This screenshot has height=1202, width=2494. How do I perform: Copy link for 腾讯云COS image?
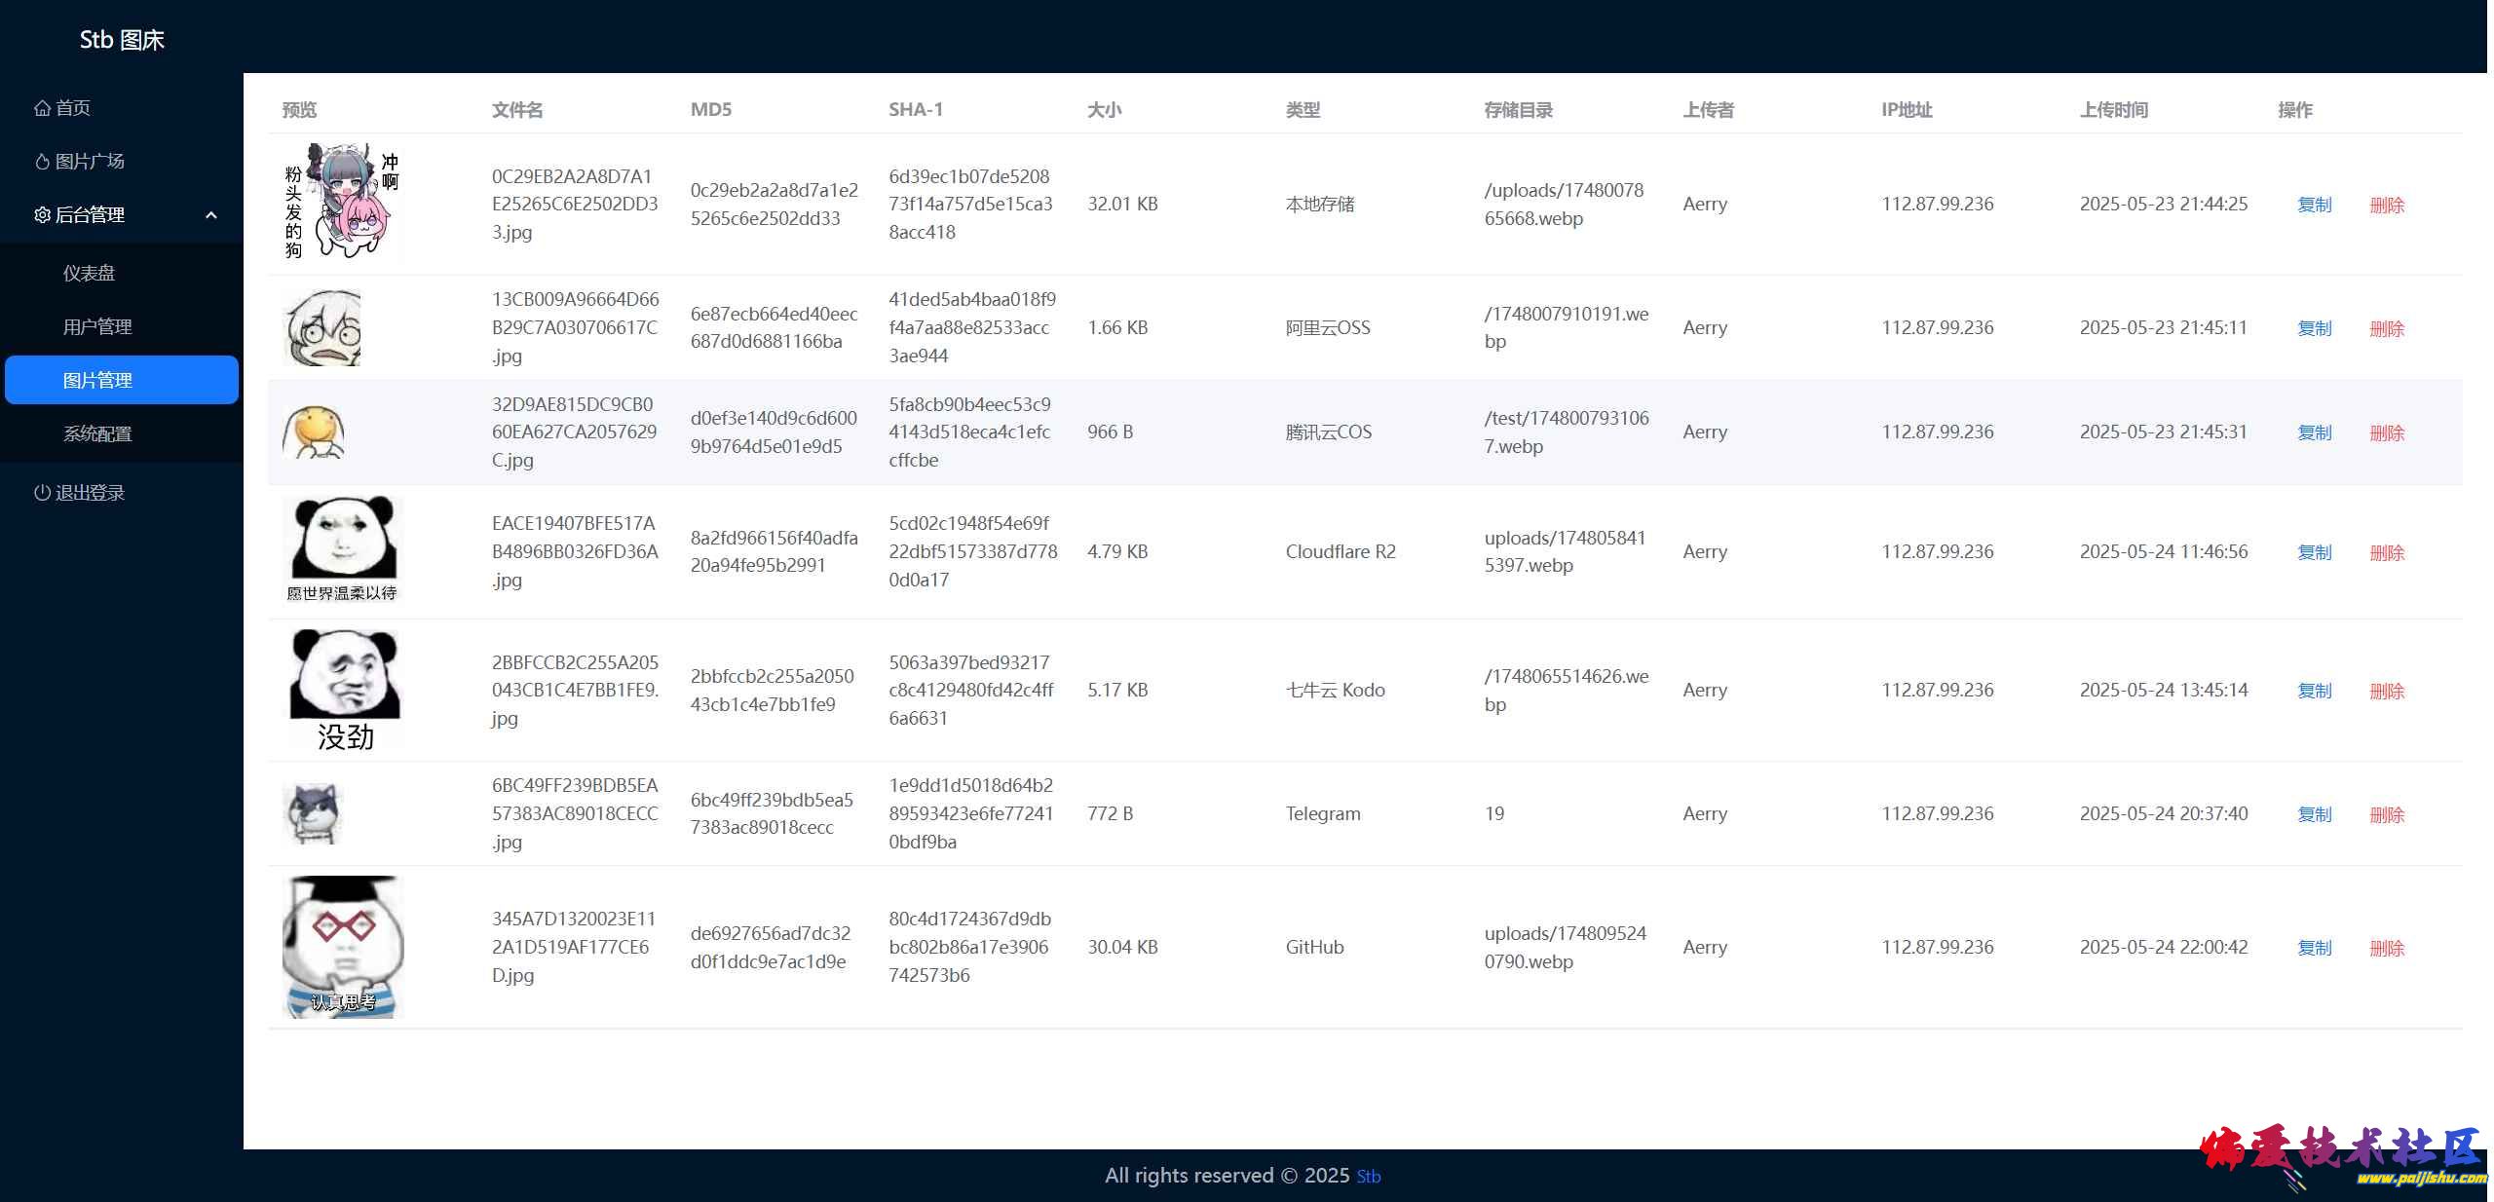click(2314, 432)
